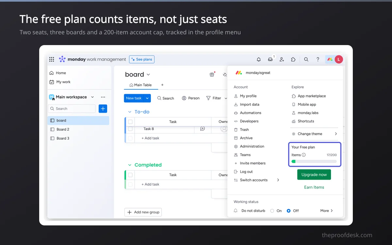Choose Log out in account menu
Image resolution: width=392 pixels, height=245 pixels.
point(243,172)
